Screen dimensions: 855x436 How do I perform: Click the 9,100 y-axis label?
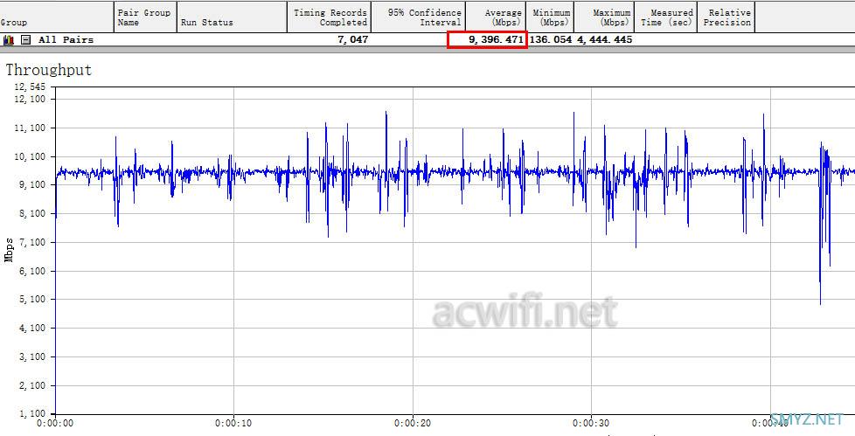32,185
